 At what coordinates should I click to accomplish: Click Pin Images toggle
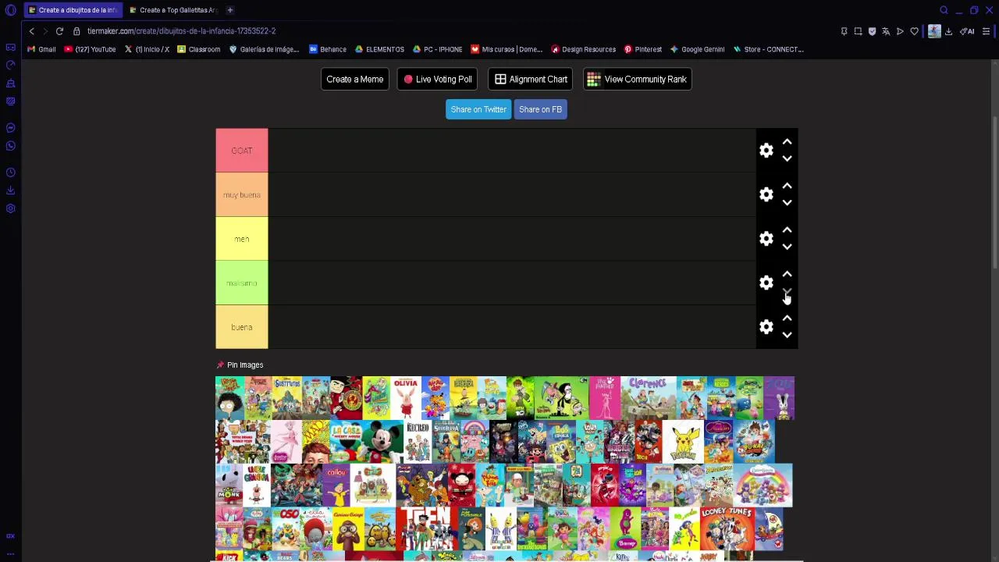[x=240, y=365]
